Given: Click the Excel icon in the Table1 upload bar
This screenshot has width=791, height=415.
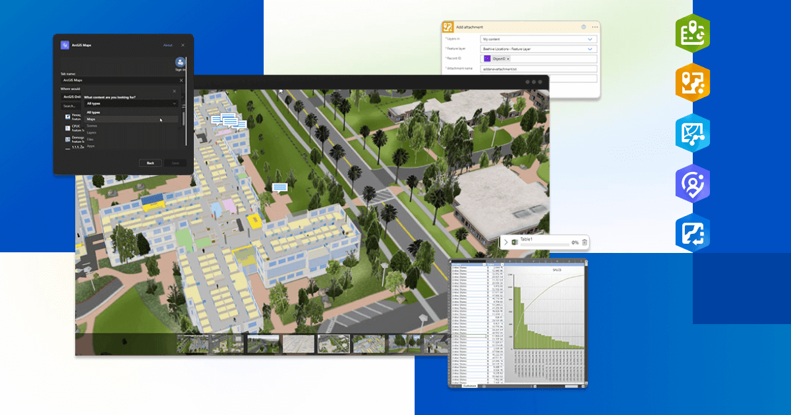Looking at the screenshot, I should click(515, 242).
